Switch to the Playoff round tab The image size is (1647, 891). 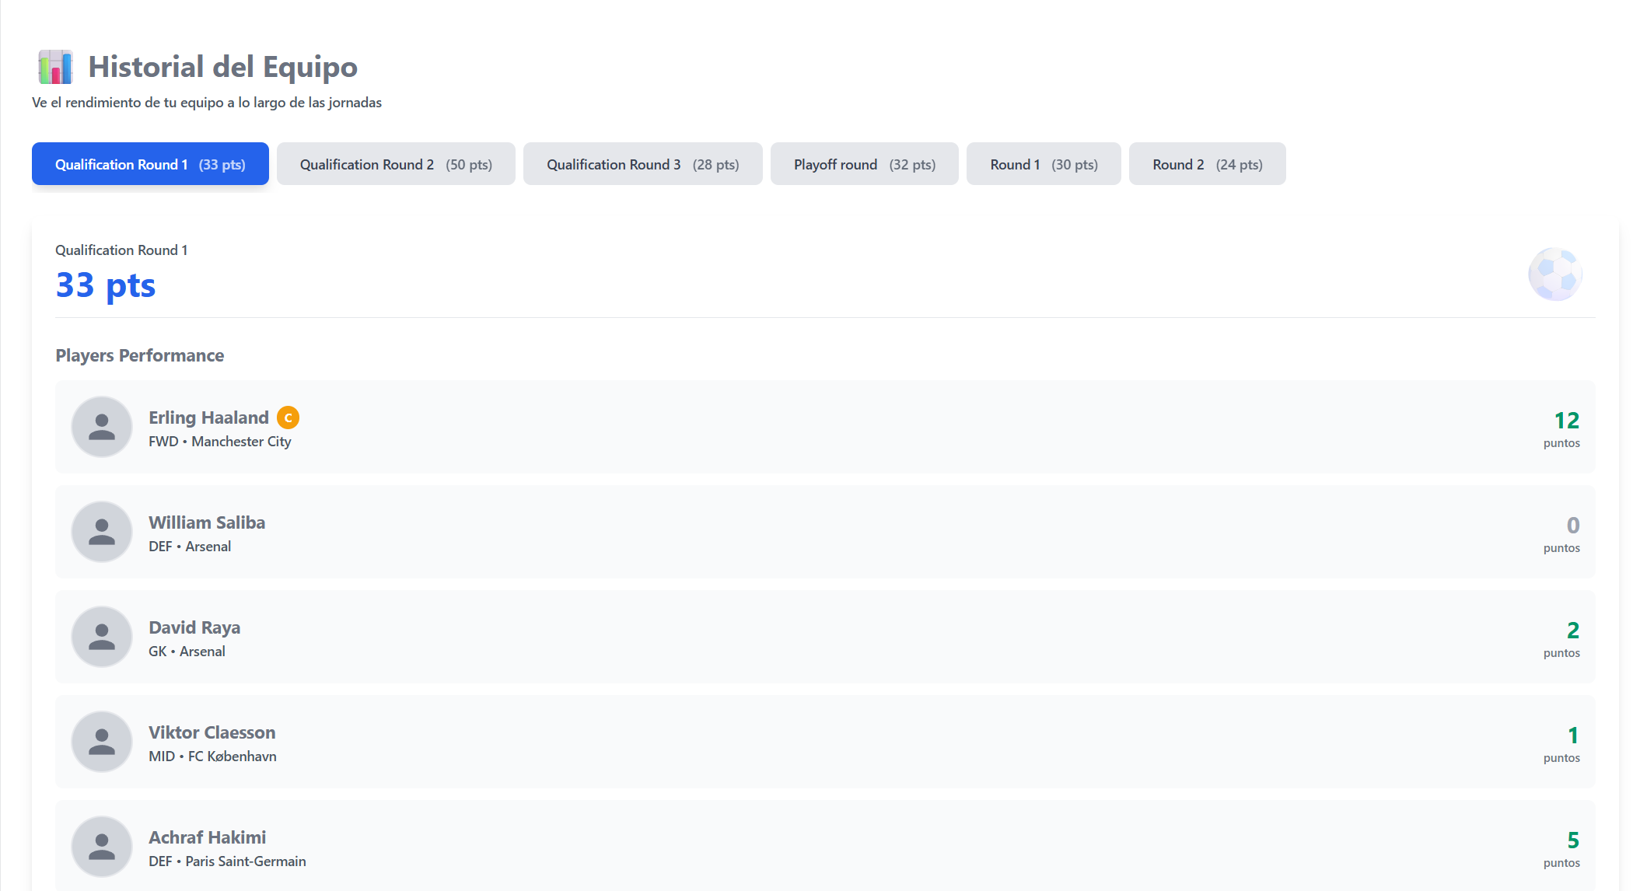(x=864, y=164)
